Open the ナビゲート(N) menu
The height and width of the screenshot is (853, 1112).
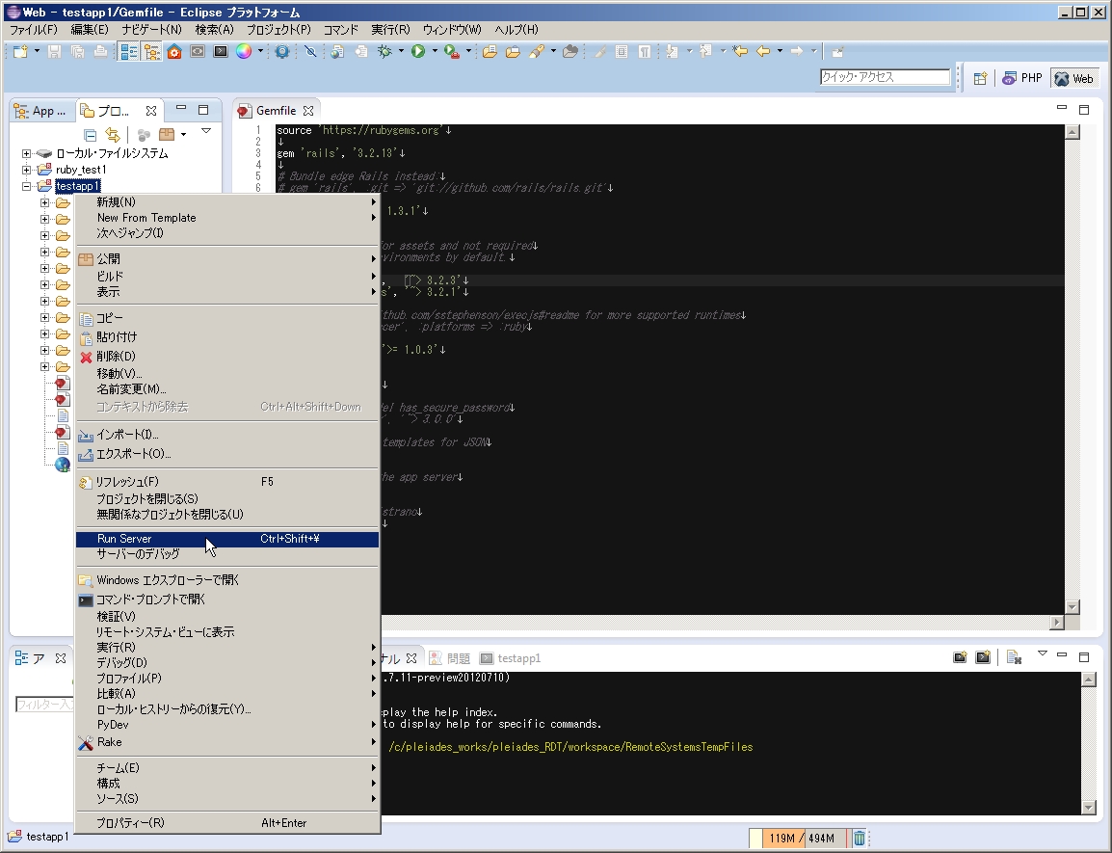151,30
